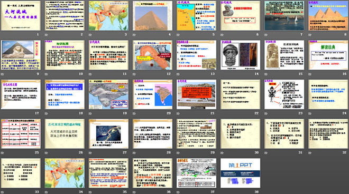Click the animation star icon under slide 31

[266, 153]
